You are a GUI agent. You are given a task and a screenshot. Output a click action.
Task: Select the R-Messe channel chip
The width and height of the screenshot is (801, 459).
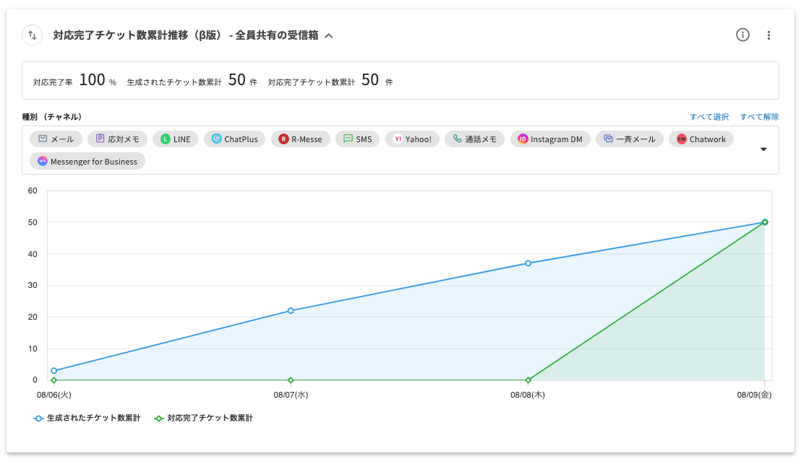(x=301, y=139)
